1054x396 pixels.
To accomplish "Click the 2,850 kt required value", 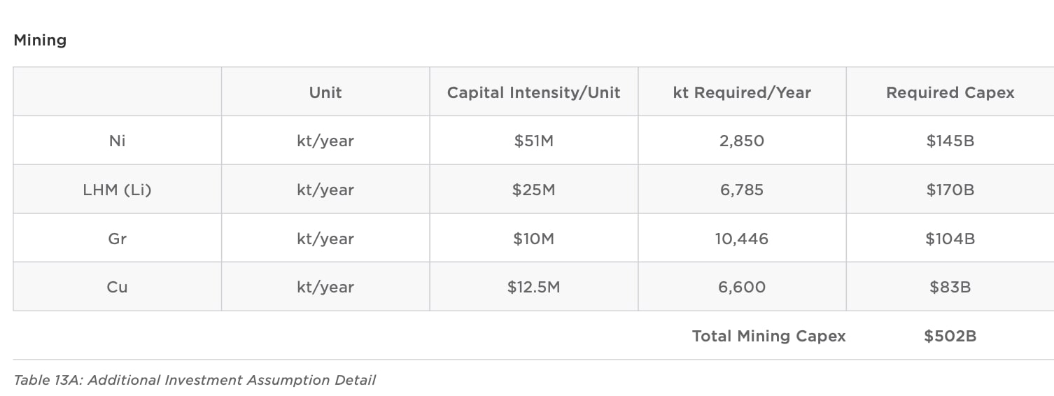I will [x=742, y=141].
